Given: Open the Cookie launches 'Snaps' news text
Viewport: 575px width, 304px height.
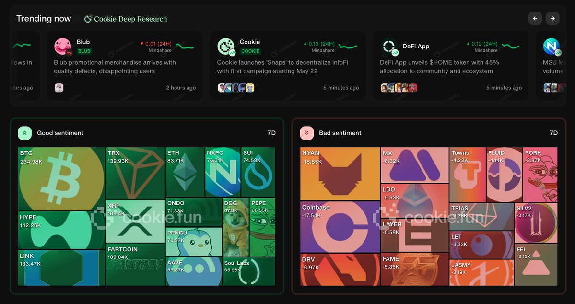Looking at the screenshot, I should [282, 67].
